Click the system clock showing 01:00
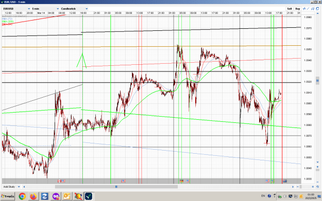 (x=311, y=194)
